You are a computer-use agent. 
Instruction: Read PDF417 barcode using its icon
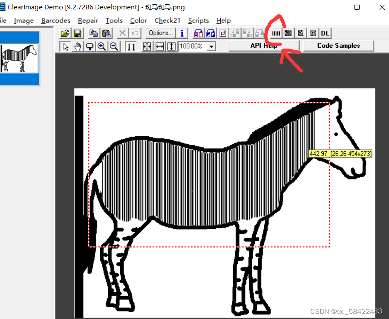point(288,33)
